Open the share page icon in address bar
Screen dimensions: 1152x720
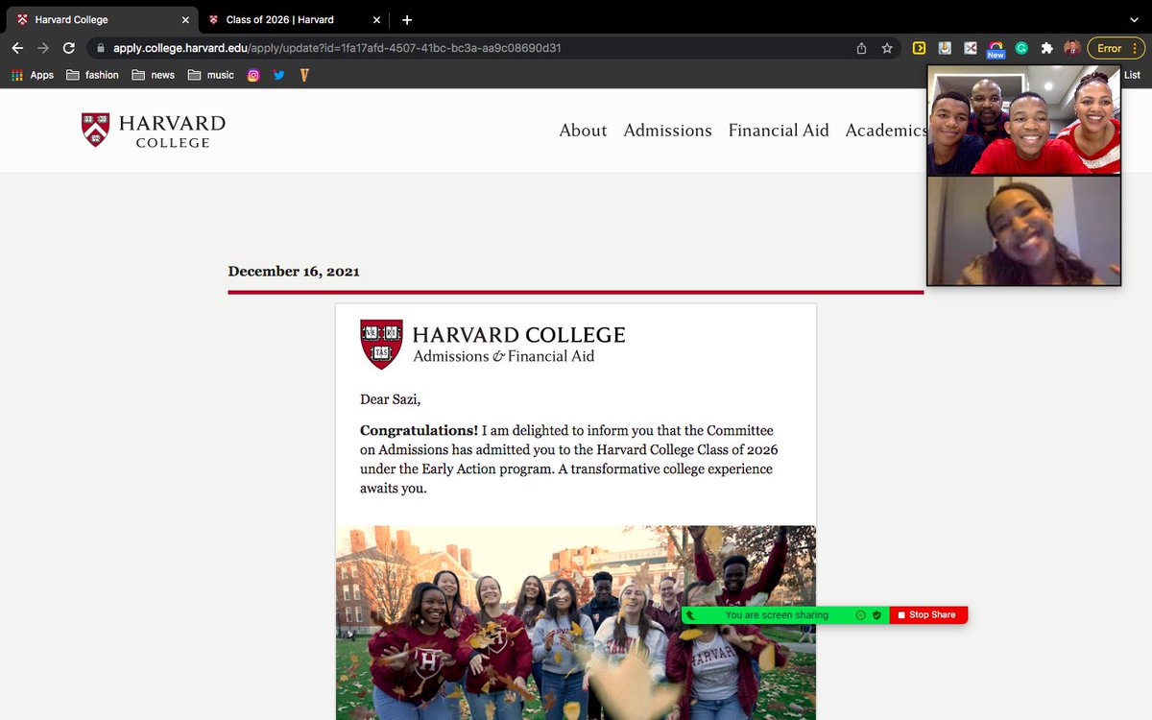click(861, 48)
